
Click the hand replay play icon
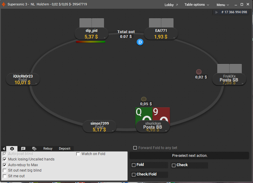point(216,12)
